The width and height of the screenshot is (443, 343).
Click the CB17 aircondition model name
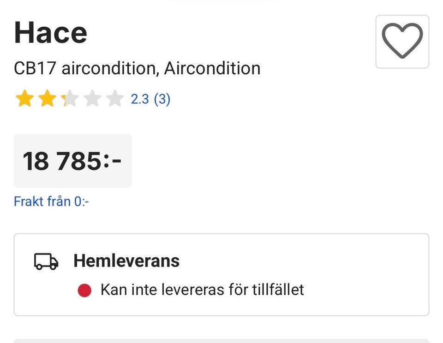point(84,69)
